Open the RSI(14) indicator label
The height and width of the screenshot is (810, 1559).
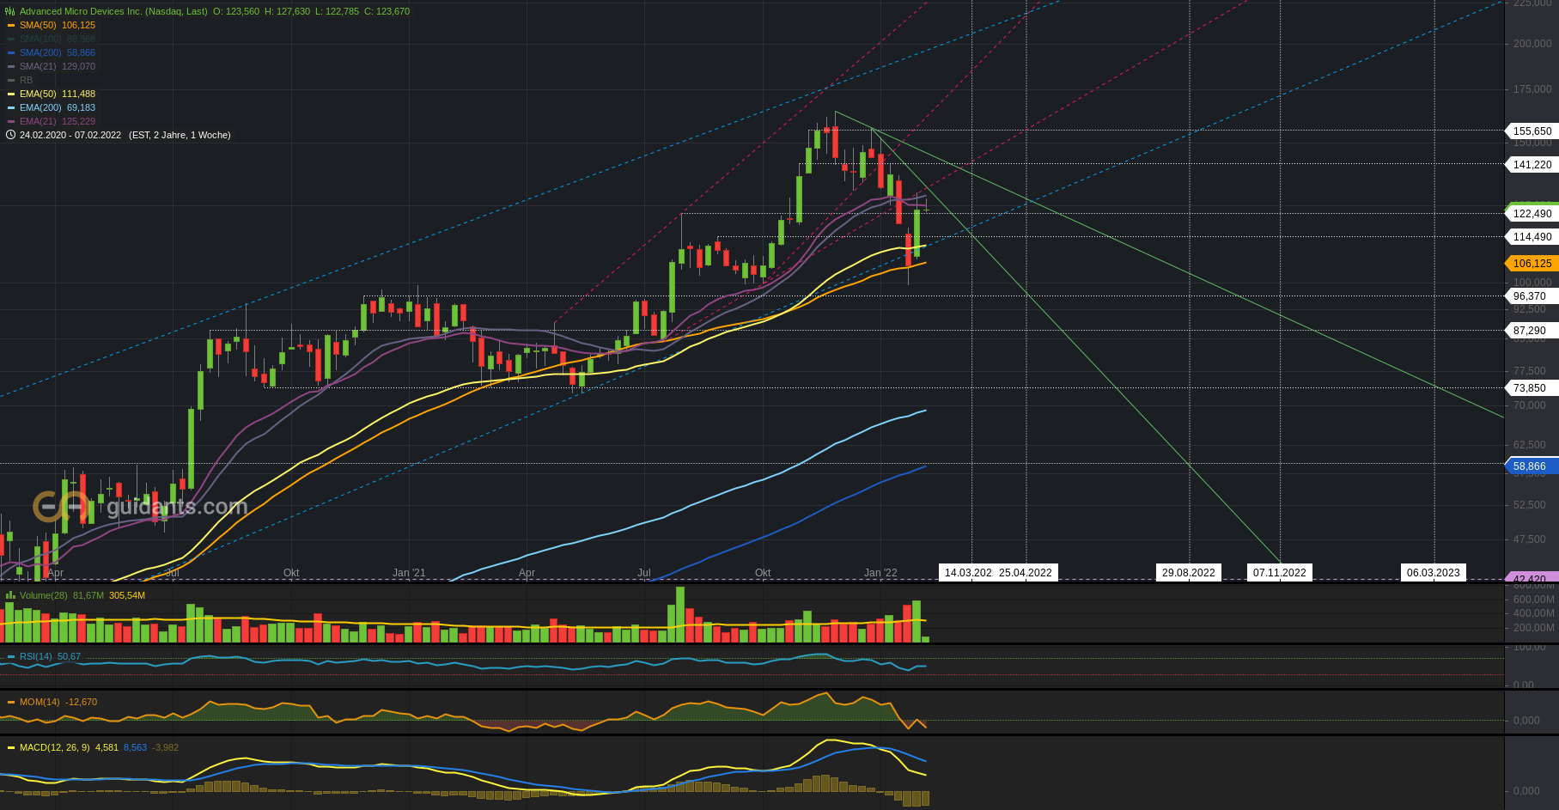[x=36, y=656]
